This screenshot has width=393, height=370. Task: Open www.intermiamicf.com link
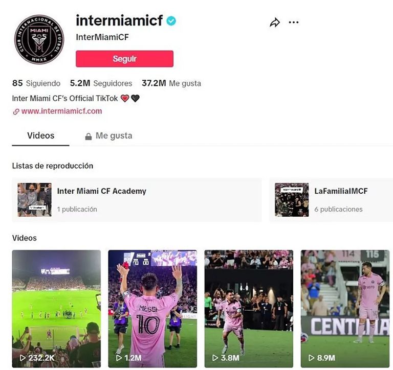[61, 111]
